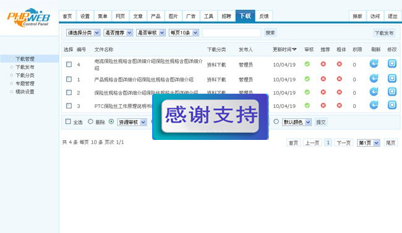Image resolution: width=402 pixels, height=233 pixels.
Task: Click blue refresh arrow icon for row 3
Action: pyautogui.click(x=374, y=105)
